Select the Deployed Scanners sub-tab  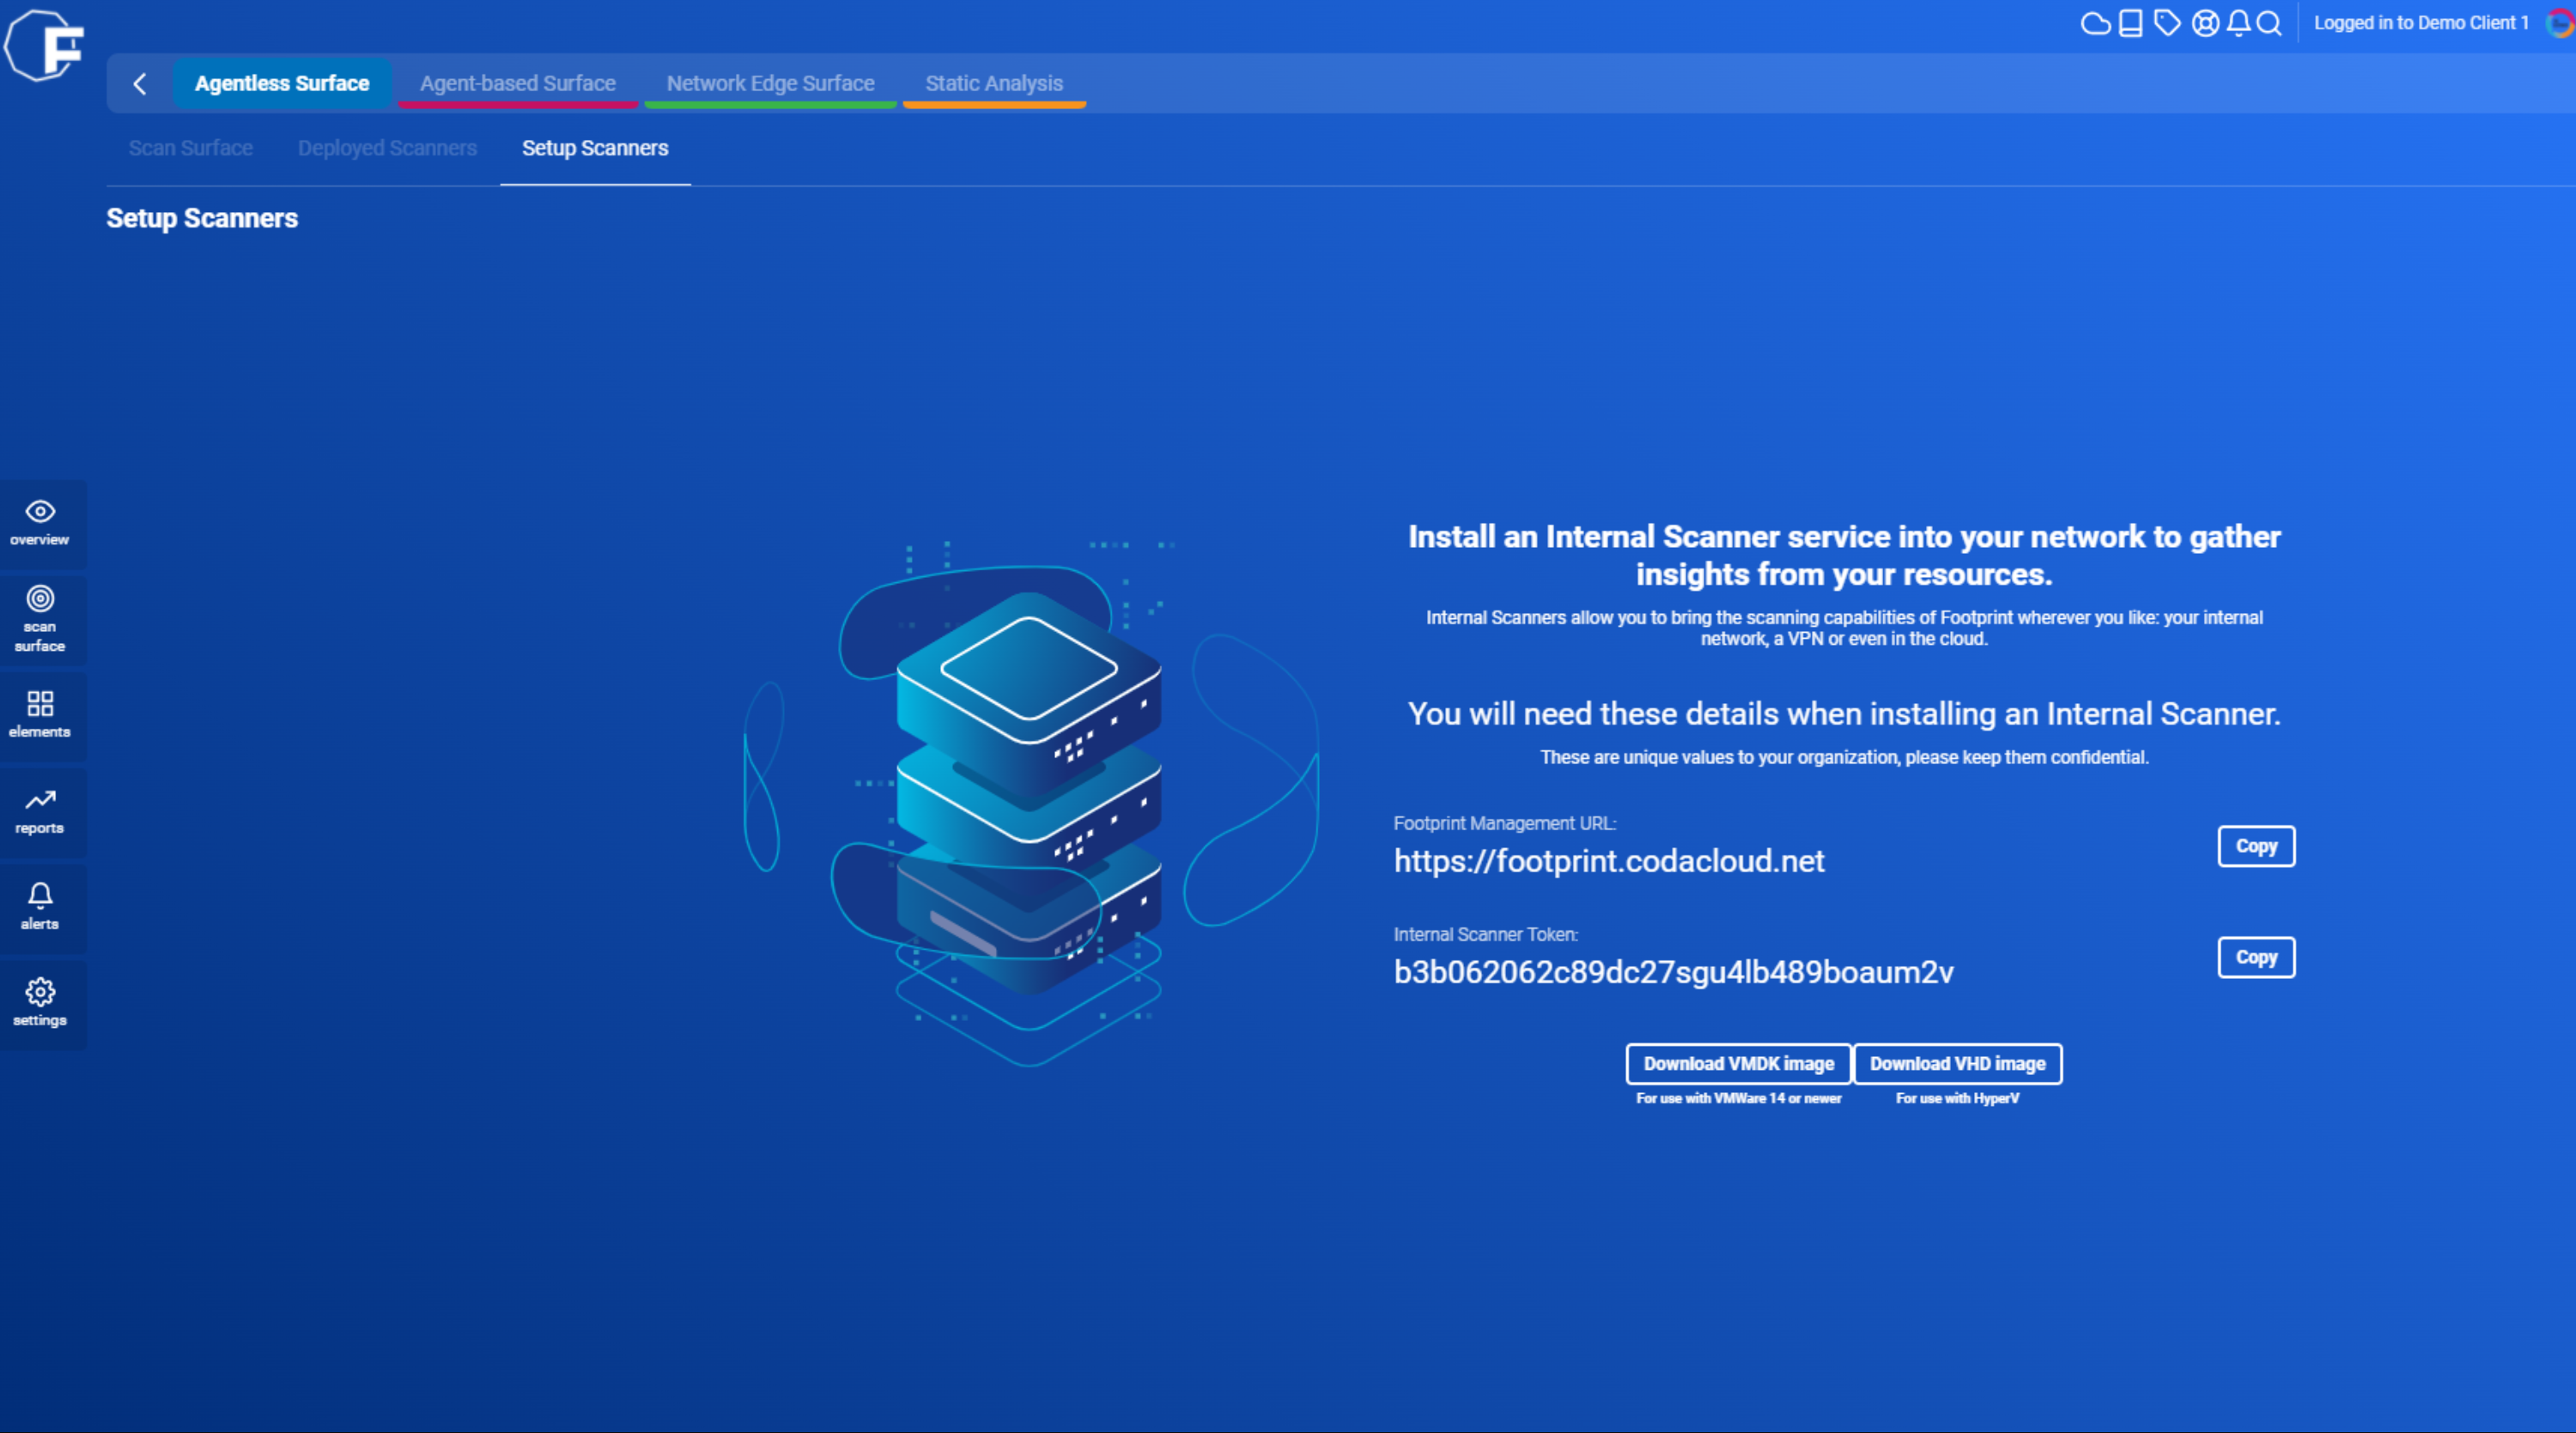pos(387,148)
